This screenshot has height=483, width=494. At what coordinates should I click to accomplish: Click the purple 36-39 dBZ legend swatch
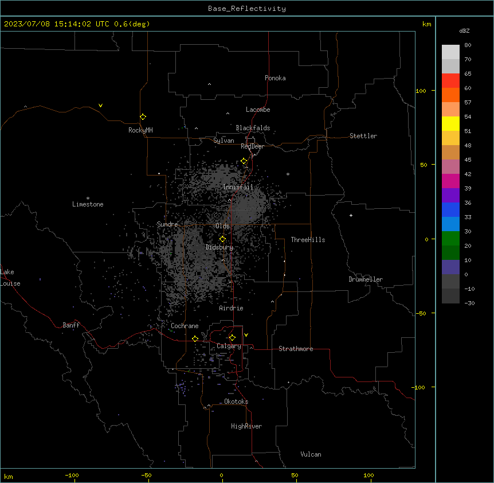[x=450, y=196]
